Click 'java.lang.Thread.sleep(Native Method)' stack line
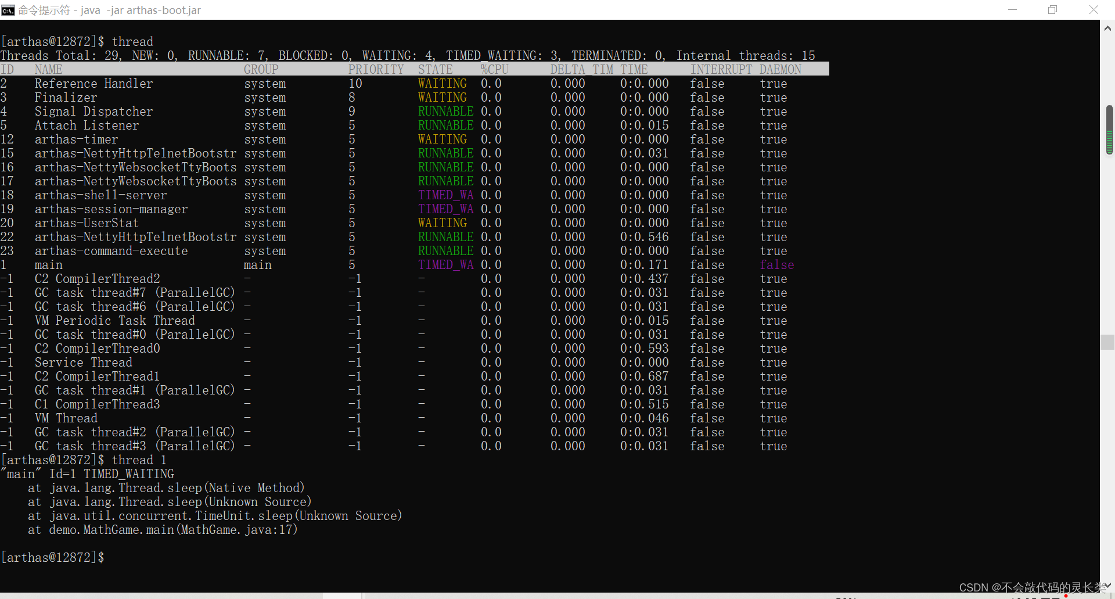The width and height of the screenshot is (1115, 599). coord(177,488)
